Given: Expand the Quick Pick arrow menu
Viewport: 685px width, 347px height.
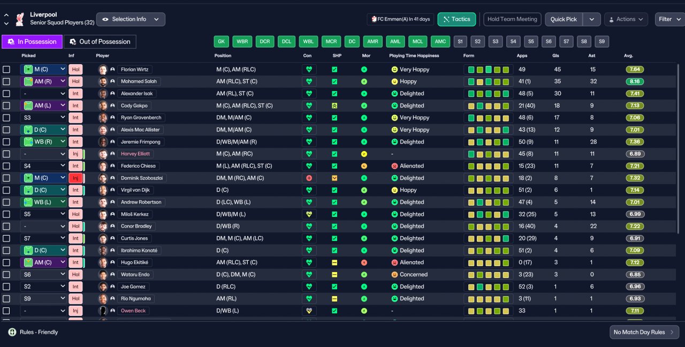Looking at the screenshot, I should pyautogui.click(x=591, y=19).
